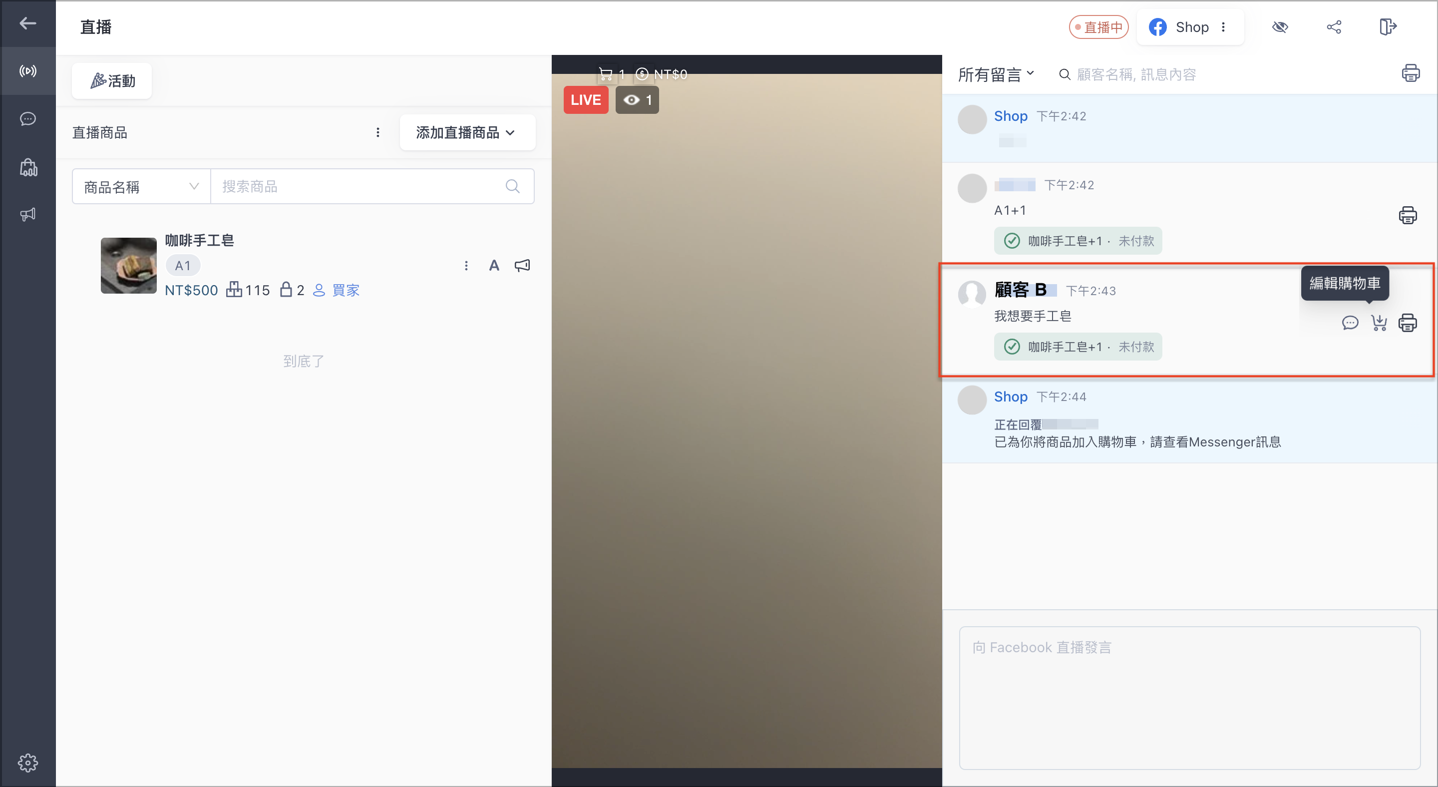The height and width of the screenshot is (787, 1438).
Task: Click the 我想要手工皂 comment text
Action: [x=1033, y=317]
